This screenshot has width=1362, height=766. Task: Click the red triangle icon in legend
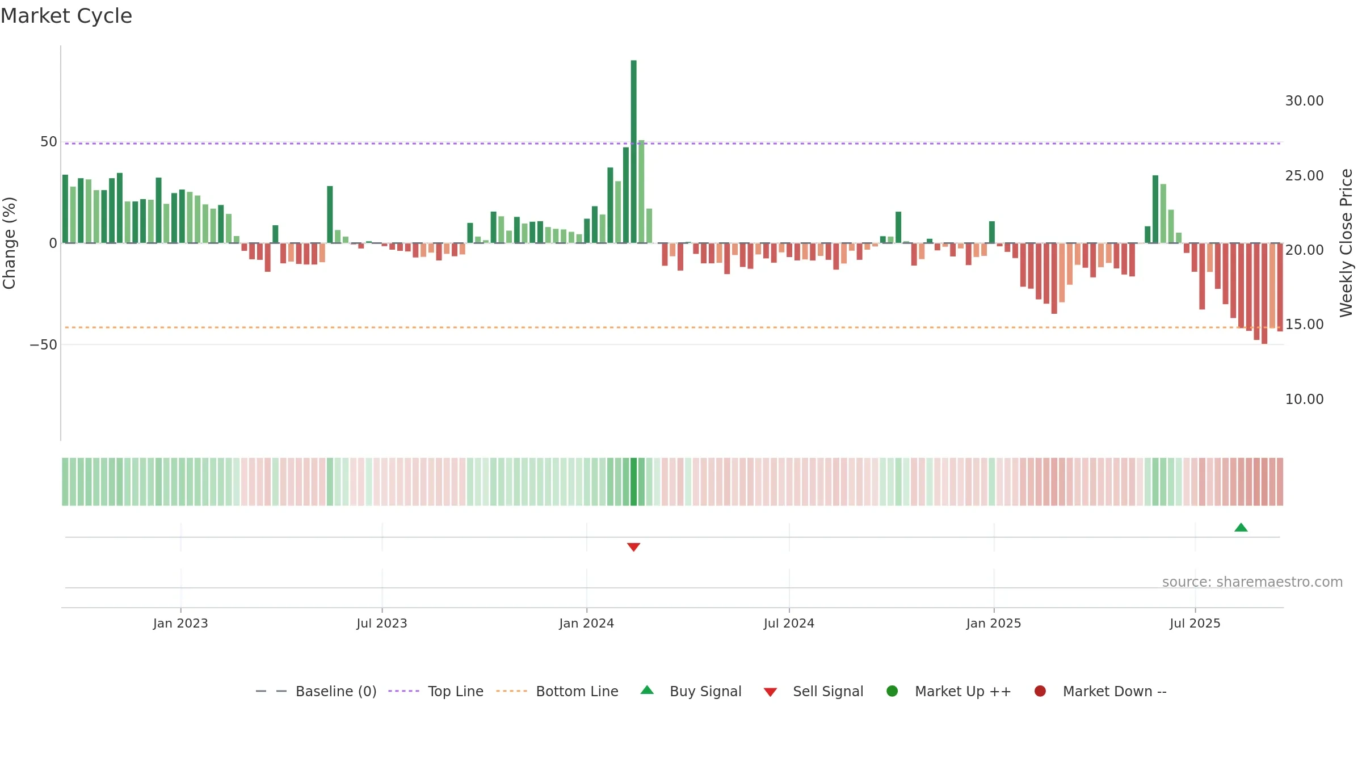coord(770,692)
